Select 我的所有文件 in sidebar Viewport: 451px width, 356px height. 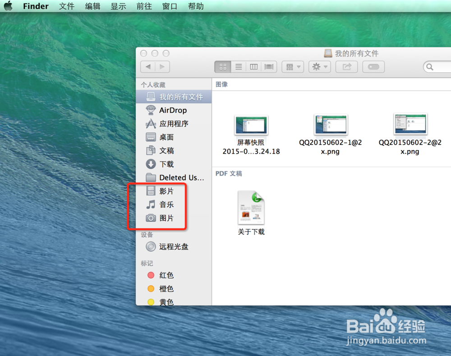click(x=174, y=97)
